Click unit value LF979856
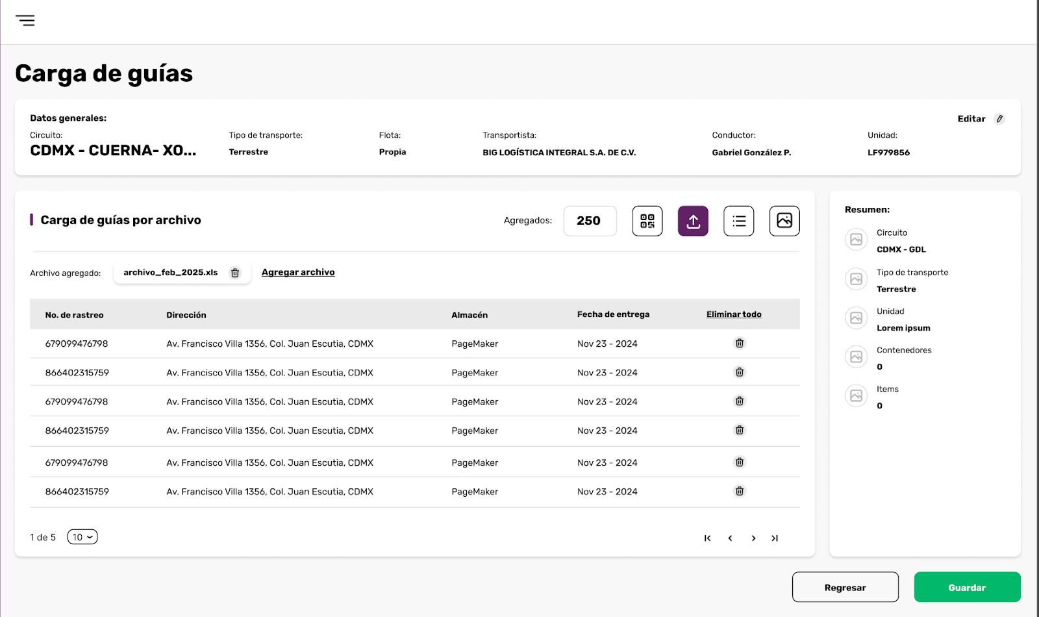This screenshot has width=1039, height=617. click(888, 153)
